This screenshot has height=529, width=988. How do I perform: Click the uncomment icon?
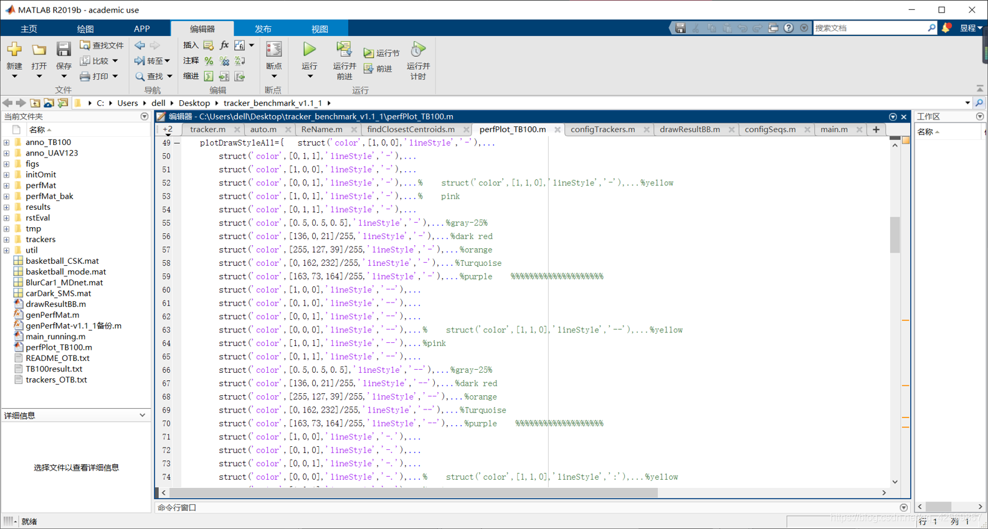(x=224, y=61)
